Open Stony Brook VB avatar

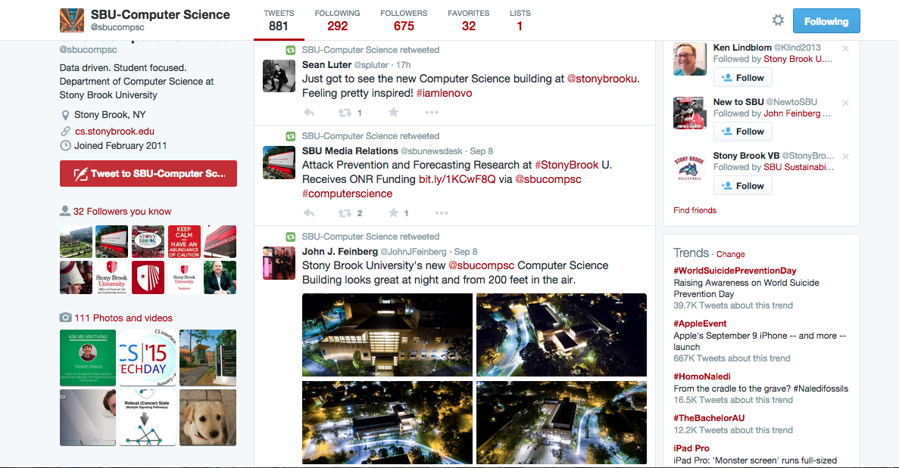tap(690, 167)
